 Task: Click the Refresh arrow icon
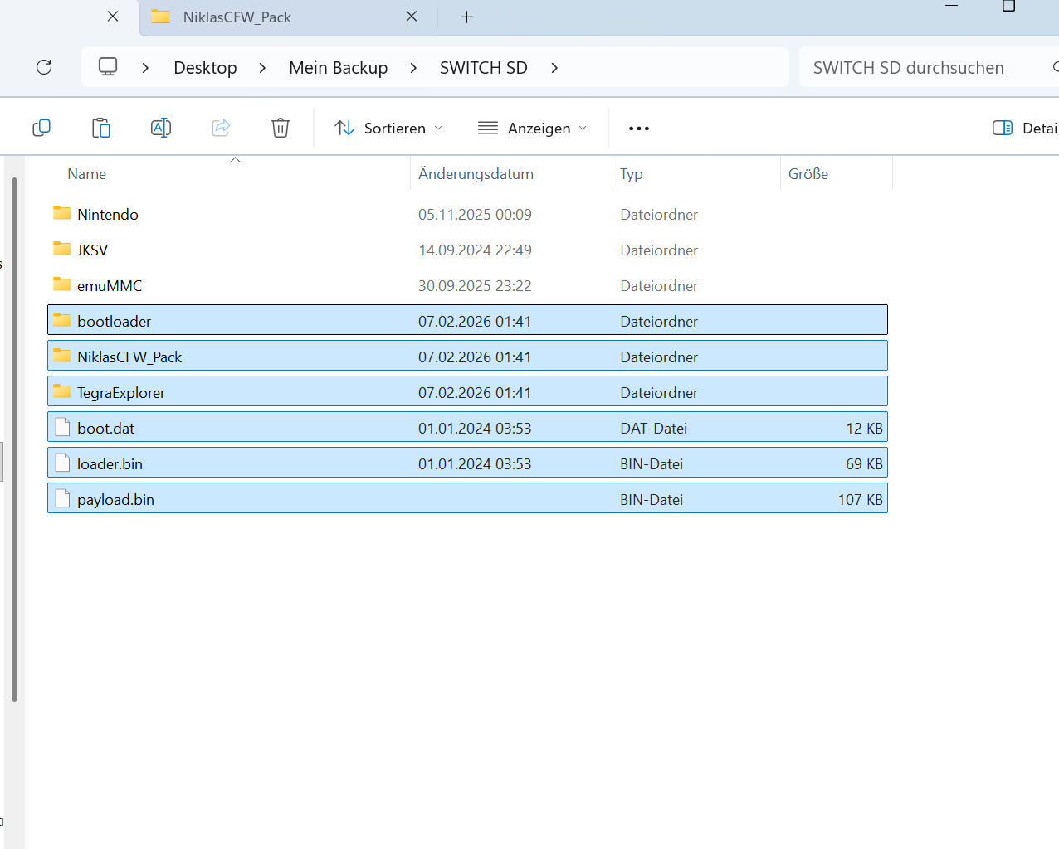[x=44, y=67]
